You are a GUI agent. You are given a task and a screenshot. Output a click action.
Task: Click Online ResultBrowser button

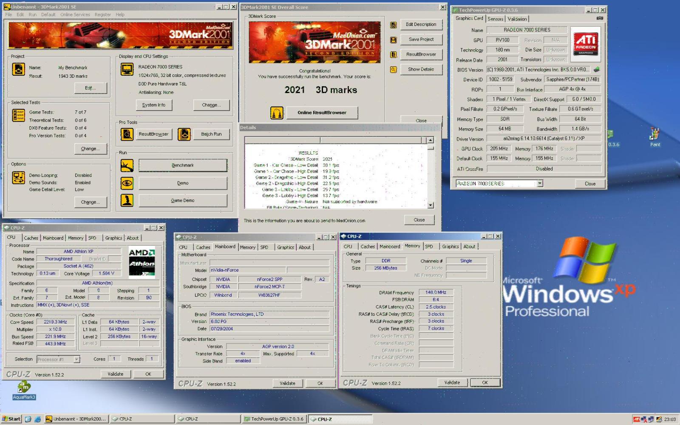click(x=322, y=113)
